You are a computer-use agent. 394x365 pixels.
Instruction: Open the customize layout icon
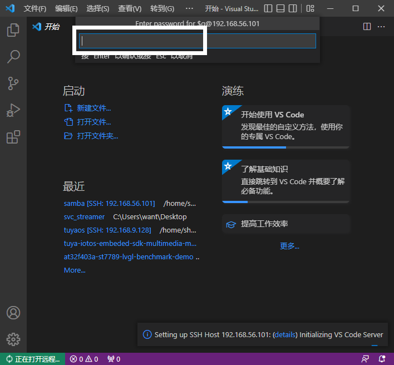[311, 8]
